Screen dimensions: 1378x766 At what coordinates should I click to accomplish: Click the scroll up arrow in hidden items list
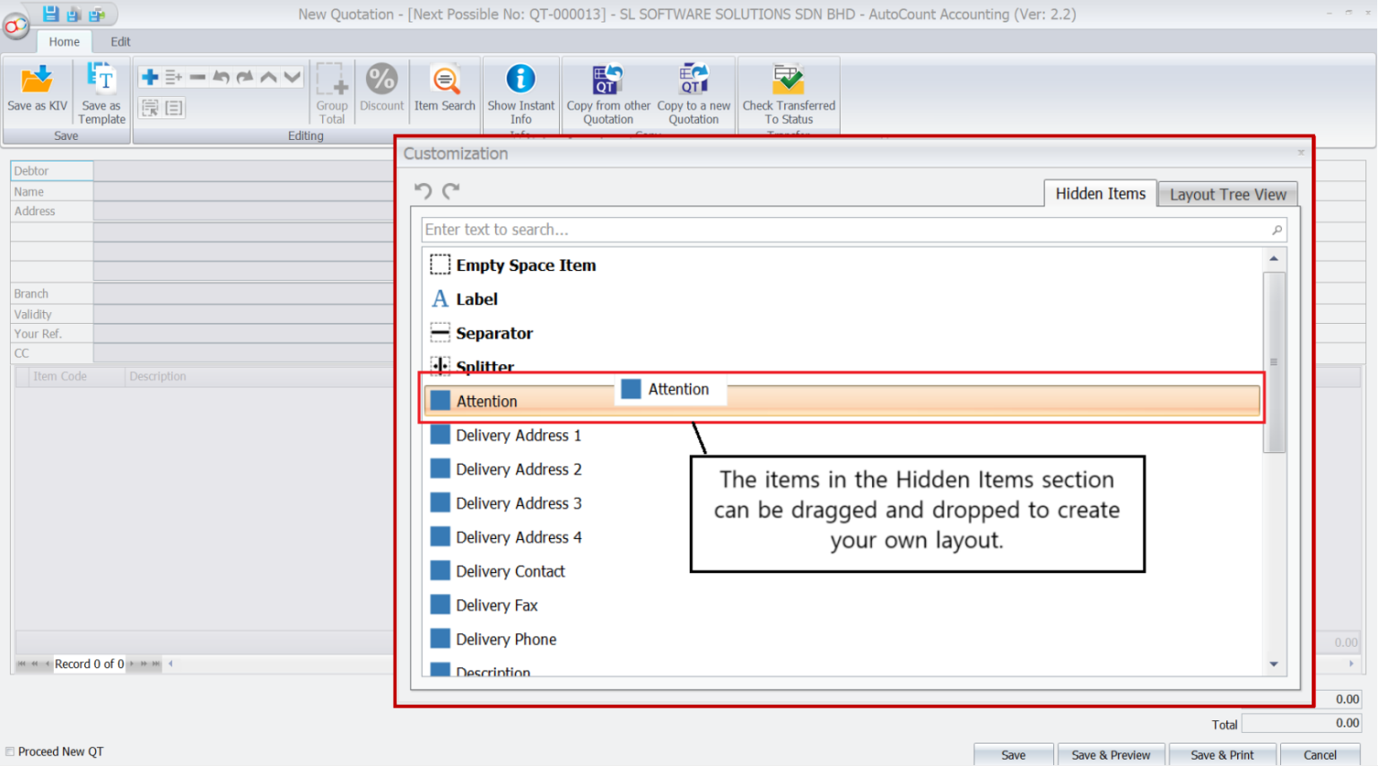pyautogui.click(x=1273, y=258)
